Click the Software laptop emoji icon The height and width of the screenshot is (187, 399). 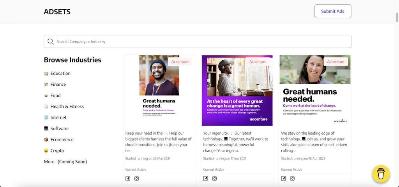click(46, 128)
